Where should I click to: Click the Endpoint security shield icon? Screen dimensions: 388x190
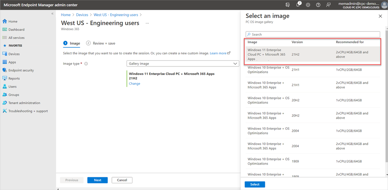click(4, 70)
